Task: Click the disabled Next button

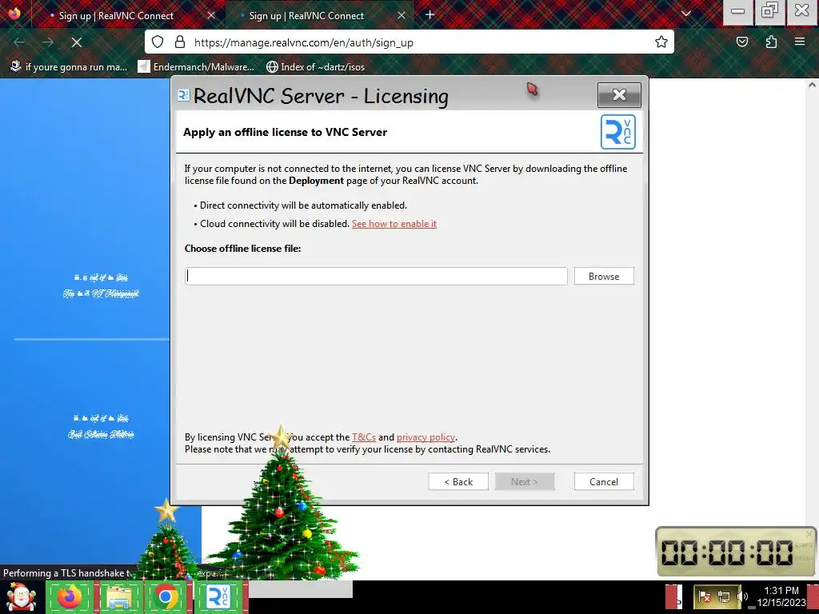Action: (x=525, y=482)
